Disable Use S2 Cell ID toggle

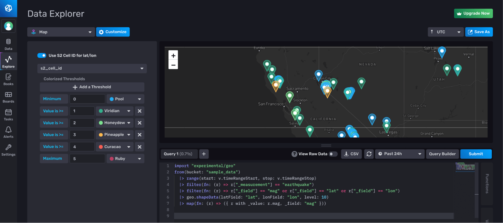(x=42, y=55)
